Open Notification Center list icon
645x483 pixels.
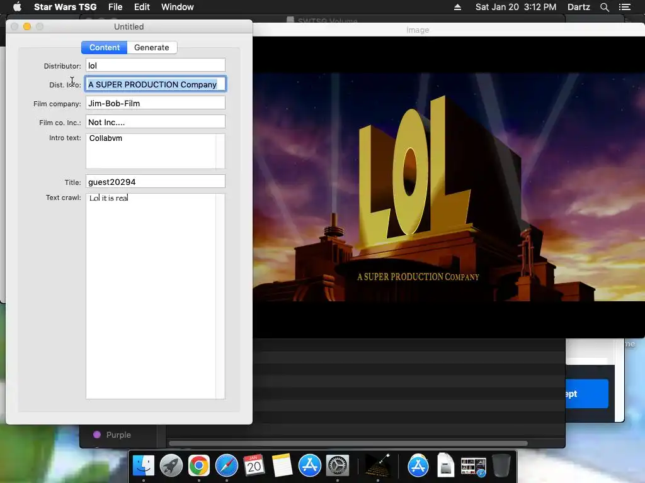click(x=625, y=7)
